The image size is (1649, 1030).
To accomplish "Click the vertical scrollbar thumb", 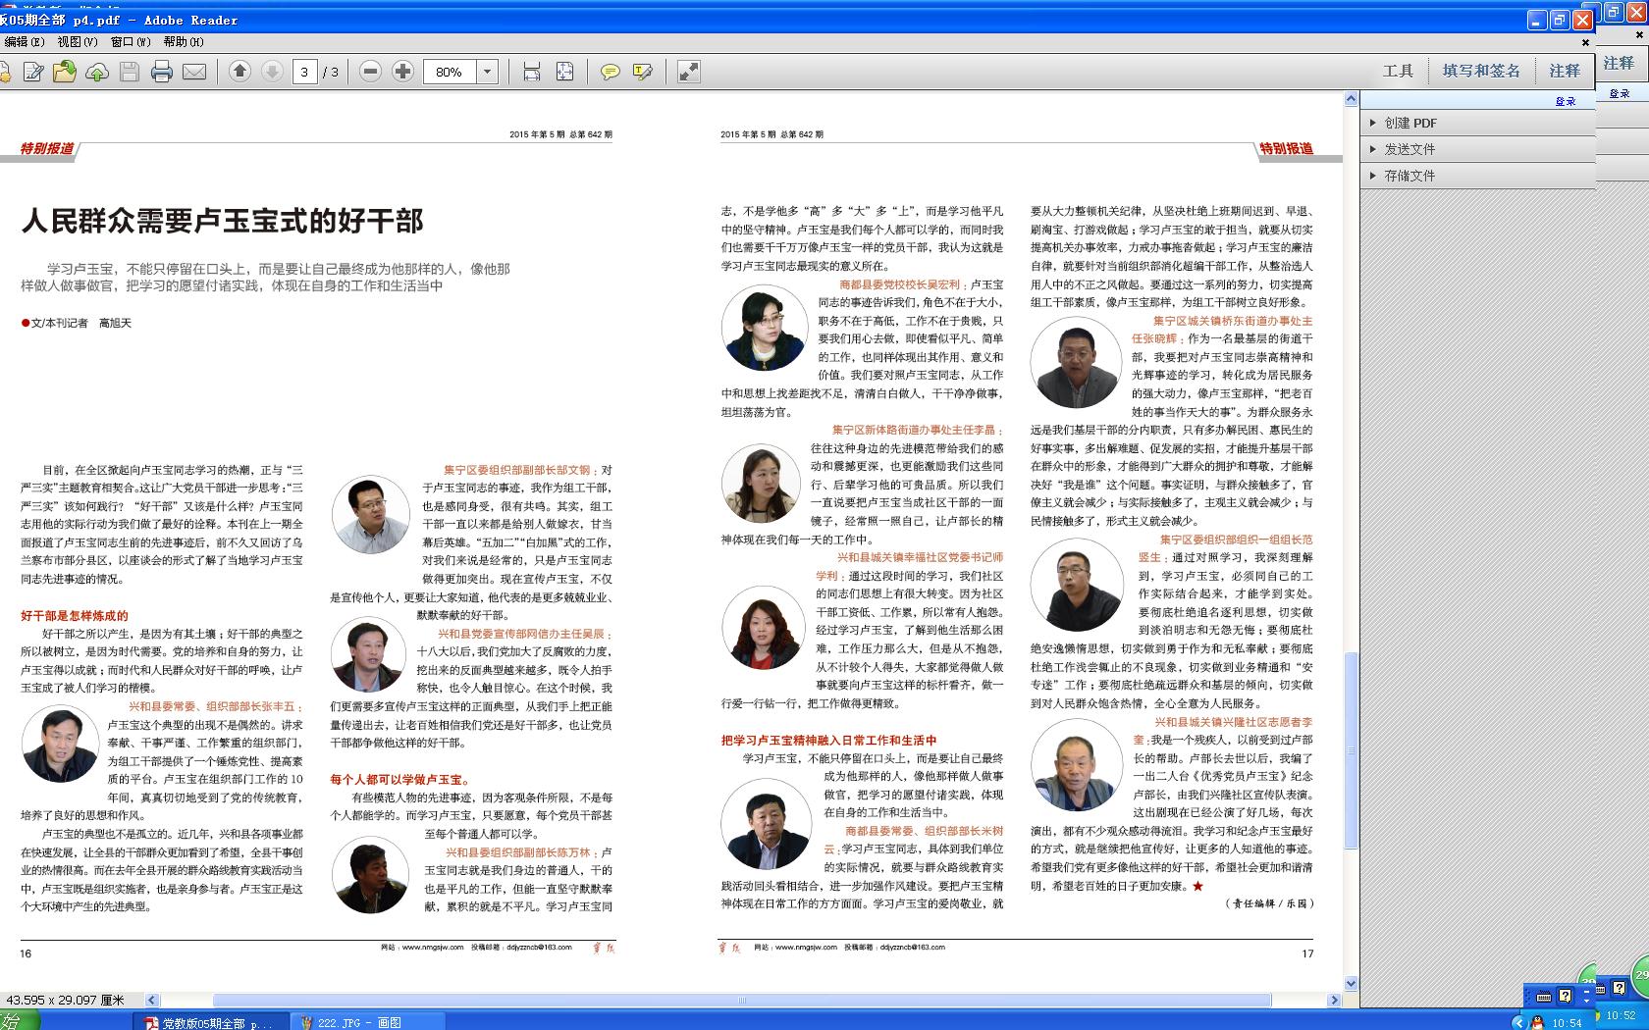I will pos(1351,750).
